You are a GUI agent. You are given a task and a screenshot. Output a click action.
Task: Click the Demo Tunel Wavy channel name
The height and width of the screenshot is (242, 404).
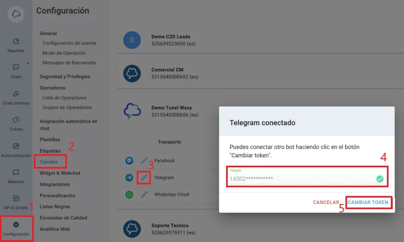tap(172, 108)
